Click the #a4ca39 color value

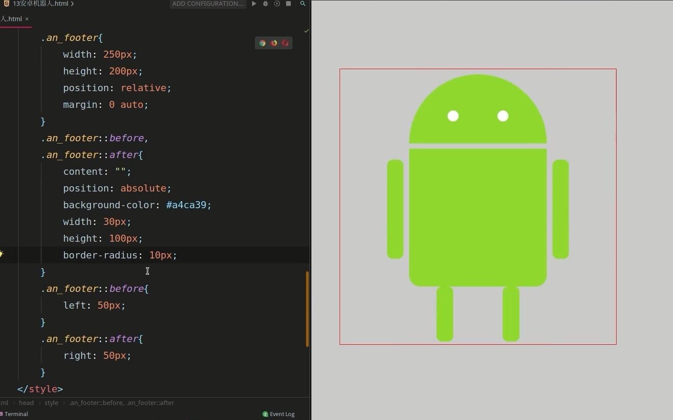click(186, 205)
